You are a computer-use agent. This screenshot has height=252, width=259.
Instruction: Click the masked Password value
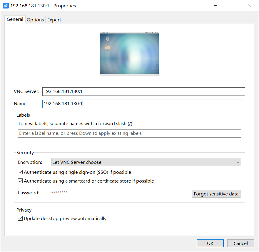(59, 193)
